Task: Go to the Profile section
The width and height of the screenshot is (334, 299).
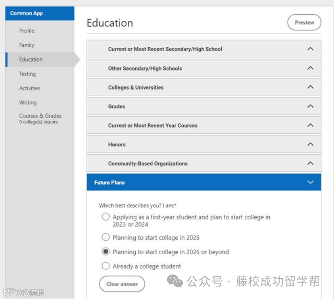Action: tap(27, 31)
